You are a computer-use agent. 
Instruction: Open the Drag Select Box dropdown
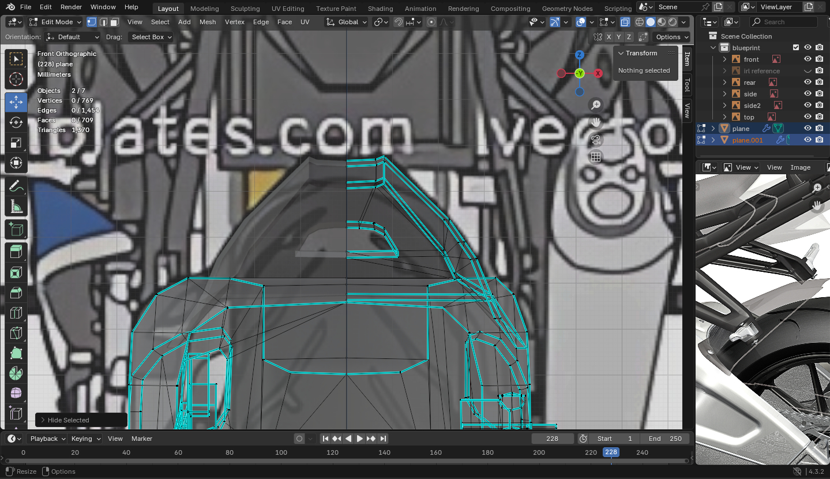pyautogui.click(x=151, y=37)
